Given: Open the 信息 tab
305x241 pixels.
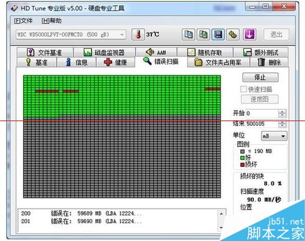Looking at the screenshot, I should (77, 62).
